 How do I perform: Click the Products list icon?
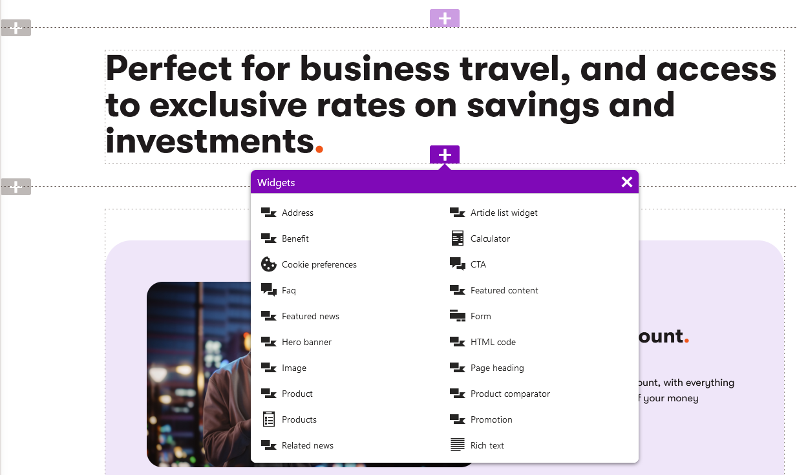(269, 419)
